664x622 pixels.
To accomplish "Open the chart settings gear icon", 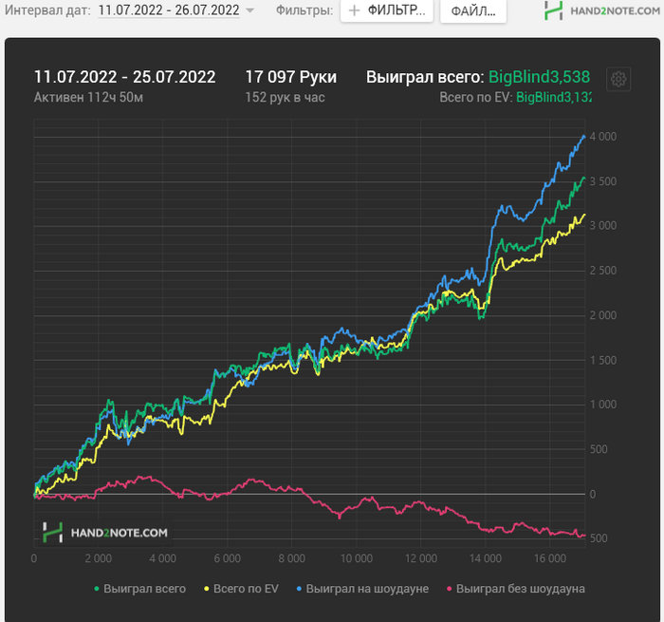I will (x=618, y=79).
